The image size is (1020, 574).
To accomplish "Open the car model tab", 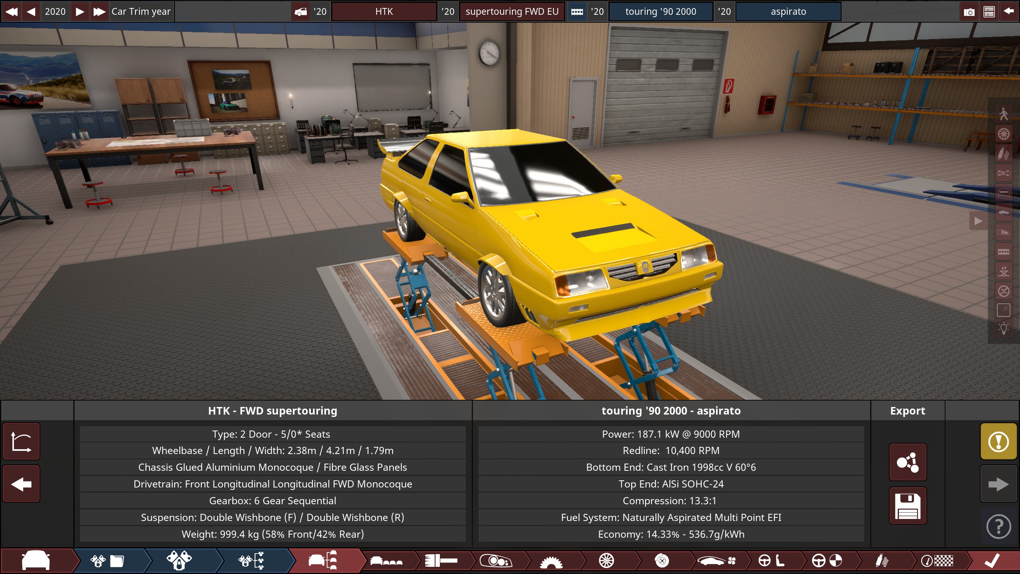I will click(x=36, y=561).
